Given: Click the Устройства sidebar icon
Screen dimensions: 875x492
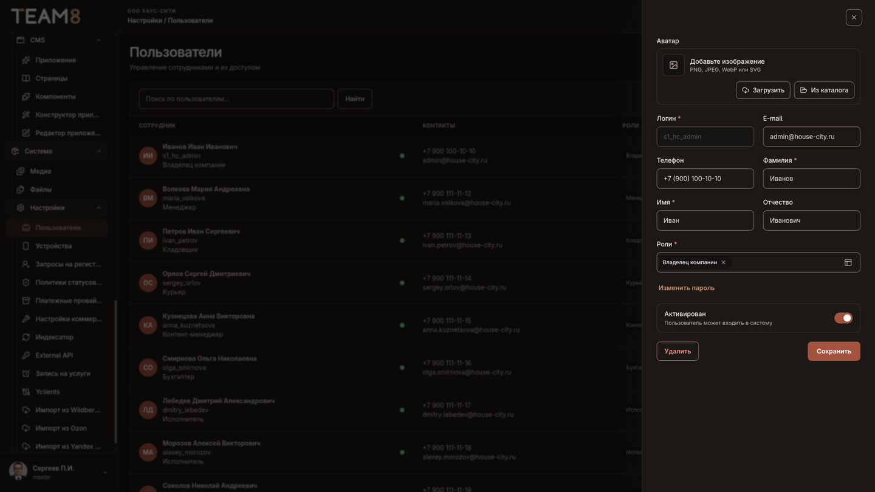Looking at the screenshot, I should pos(26,246).
